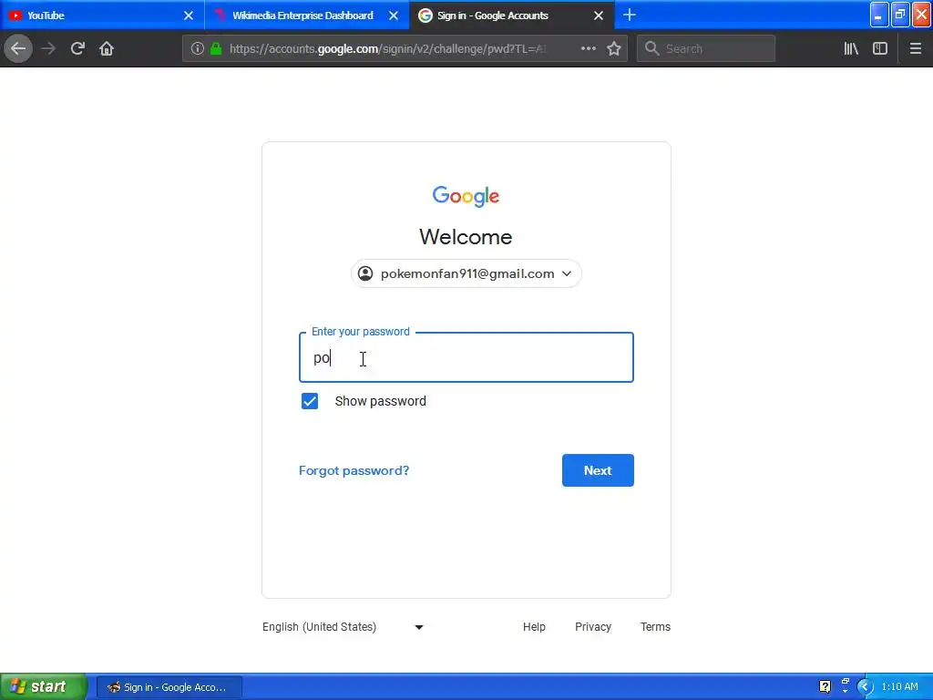Image resolution: width=933 pixels, height=700 pixels.
Task: Expand the pokemonfan911@gmail.com account chooser
Action: (x=466, y=273)
